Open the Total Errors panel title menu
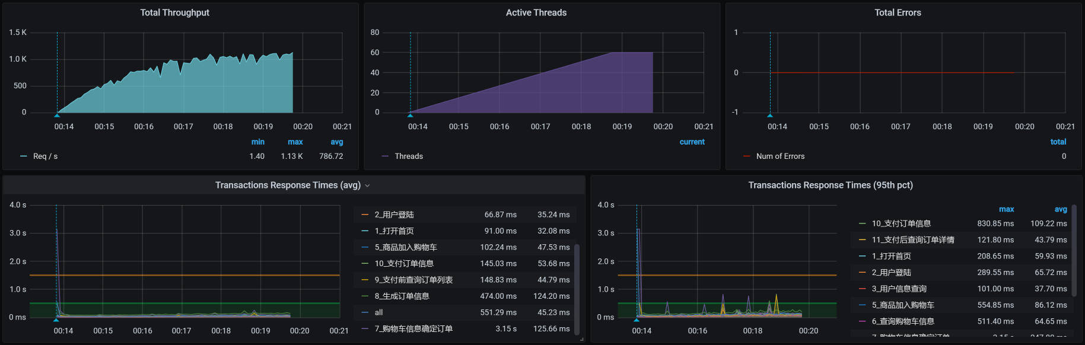The width and height of the screenshot is (1085, 345). [x=897, y=12]
